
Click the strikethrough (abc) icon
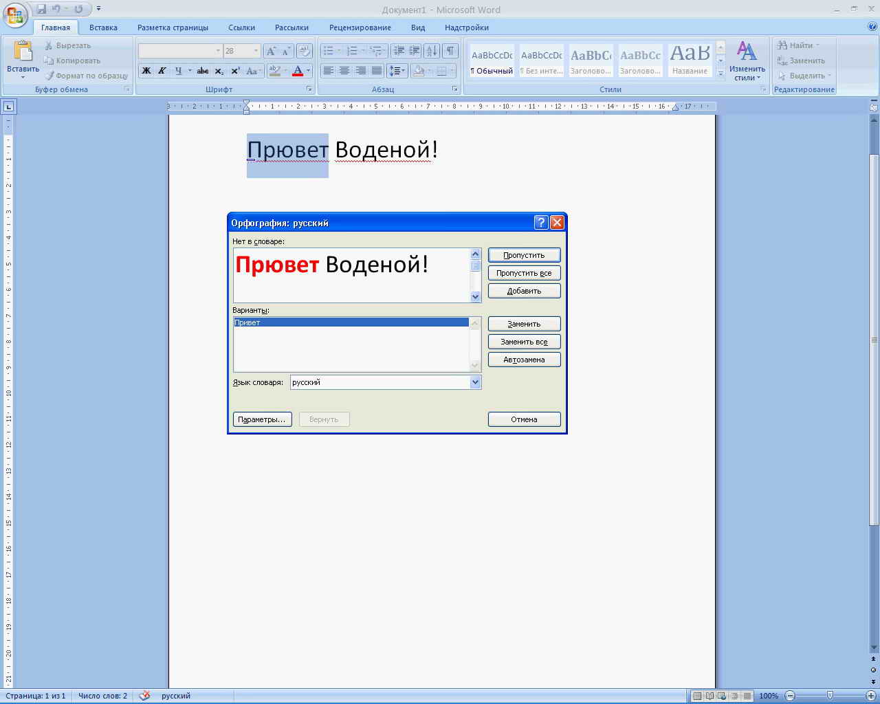202,71
